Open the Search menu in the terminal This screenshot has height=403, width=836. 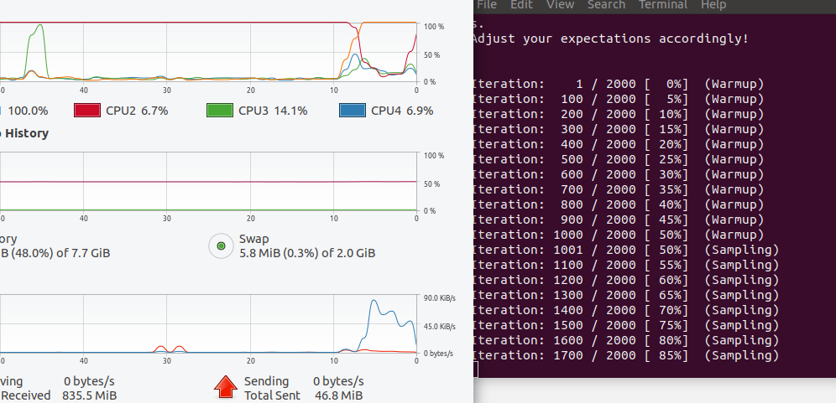point(606,5)
